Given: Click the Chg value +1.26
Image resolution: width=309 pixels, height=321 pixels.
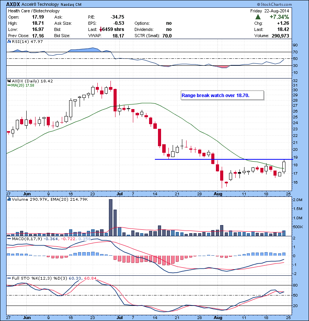Looking at the screenshot, I should click(x=283, y=23).
